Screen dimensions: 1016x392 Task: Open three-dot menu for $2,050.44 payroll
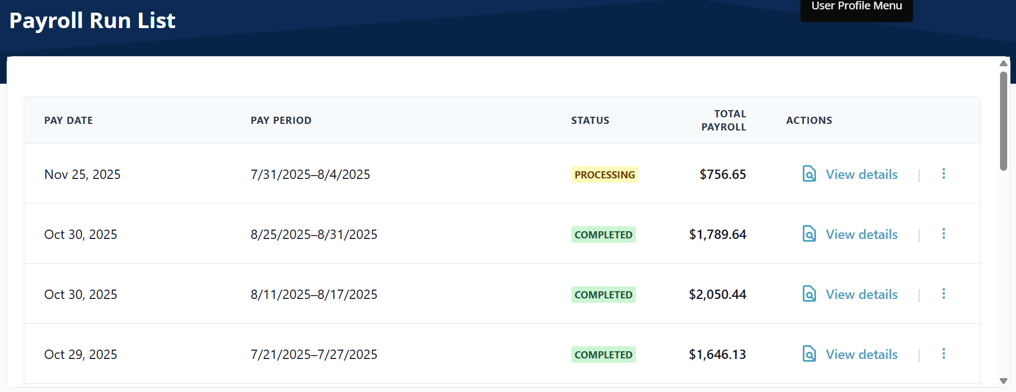click(x=943, y=294)
